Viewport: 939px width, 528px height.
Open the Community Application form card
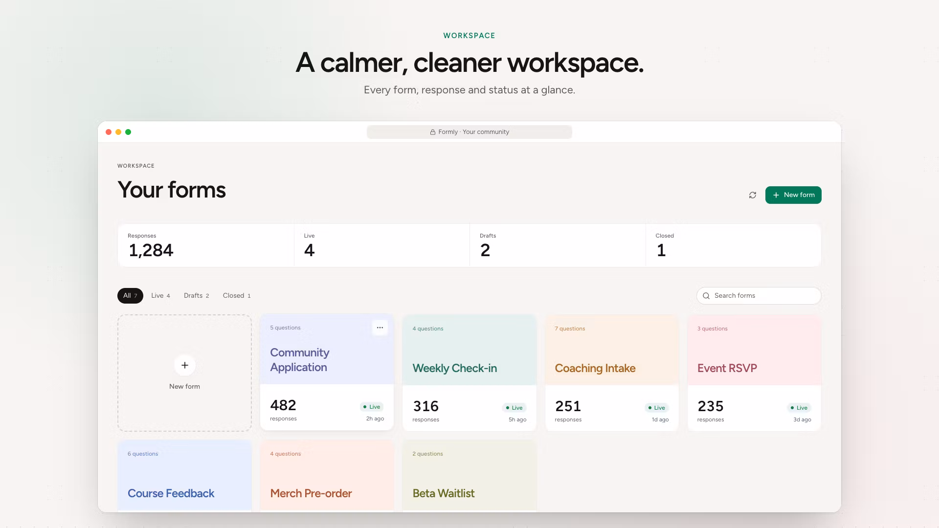click(x=327, y=372)
